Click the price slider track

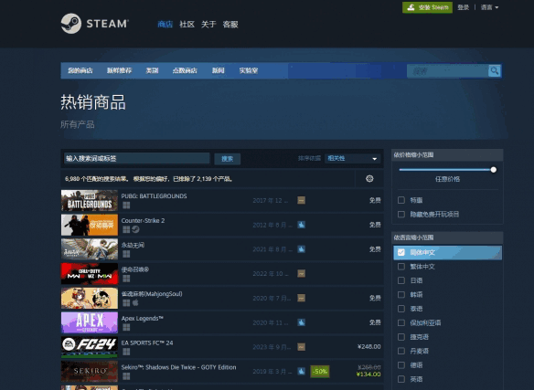pyautogui.click(x=446, y=170)
